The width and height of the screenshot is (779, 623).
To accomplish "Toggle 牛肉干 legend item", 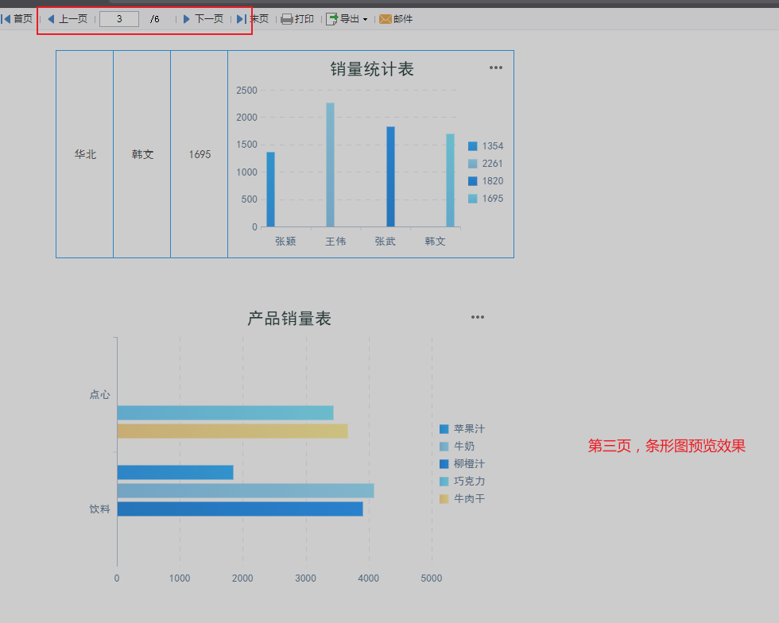I will (x=462, y=498).
